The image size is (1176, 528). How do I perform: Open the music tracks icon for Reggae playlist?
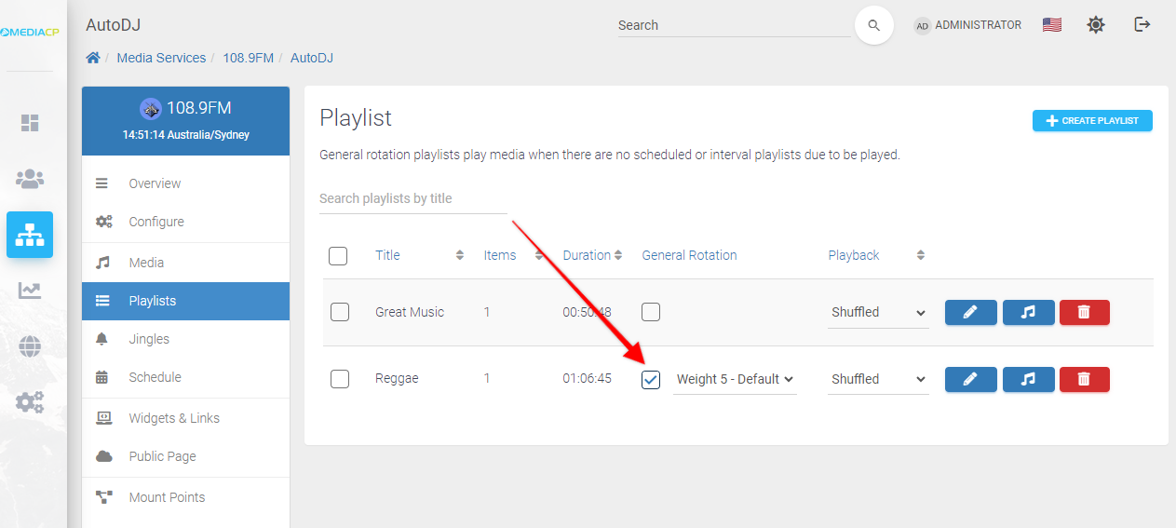pos(1028,379)
